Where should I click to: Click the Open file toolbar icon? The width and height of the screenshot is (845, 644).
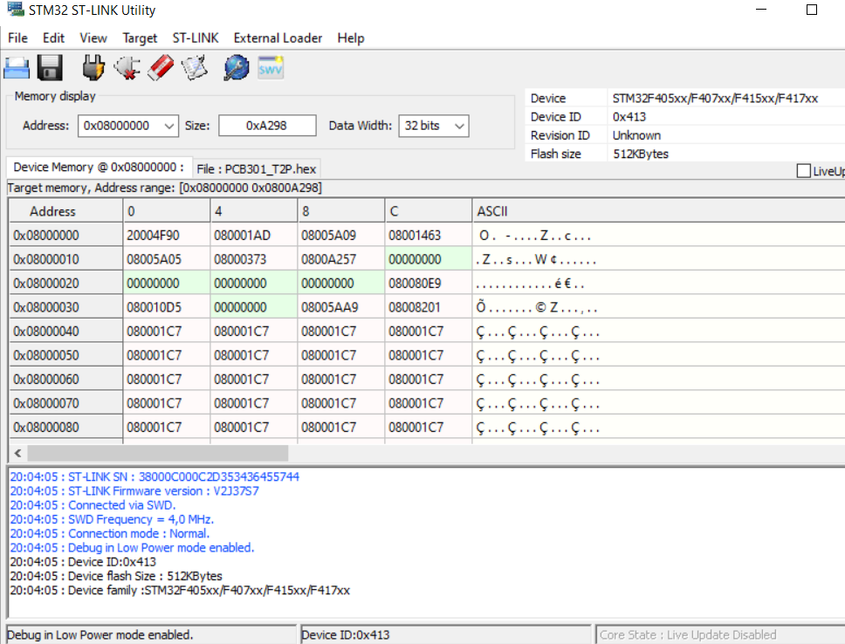(17, 67)
